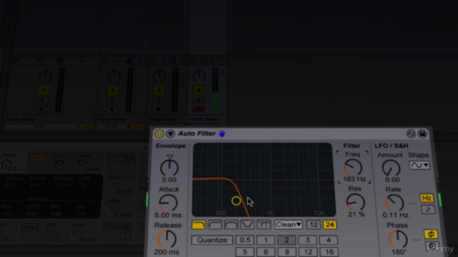Open the LFO Shape waveform dropdown
Image resolution: width=458 pixels, height=257 pixels.
419,166
